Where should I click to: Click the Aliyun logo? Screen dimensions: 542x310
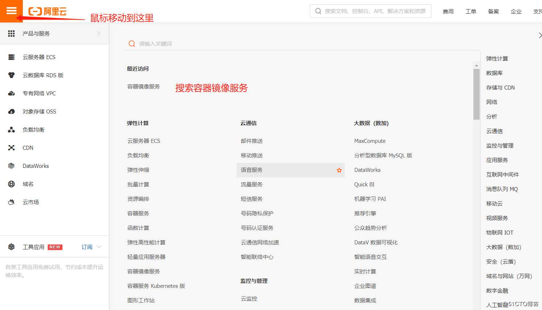(x=47, y=11)
